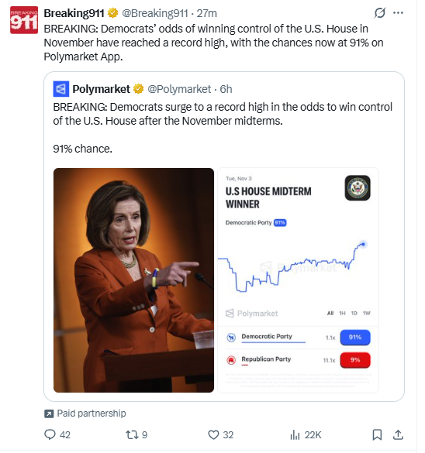Click the Polymarket display name in quote

(101, 89)
